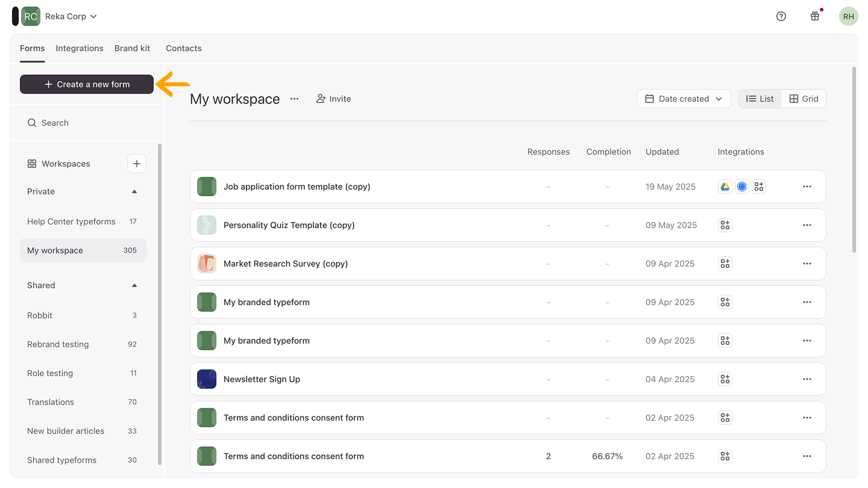The width and height of the screenshot is (868, 488).
Task: Click the Personality Quiz Template thumbnail
Action: [x=207, y=225]
